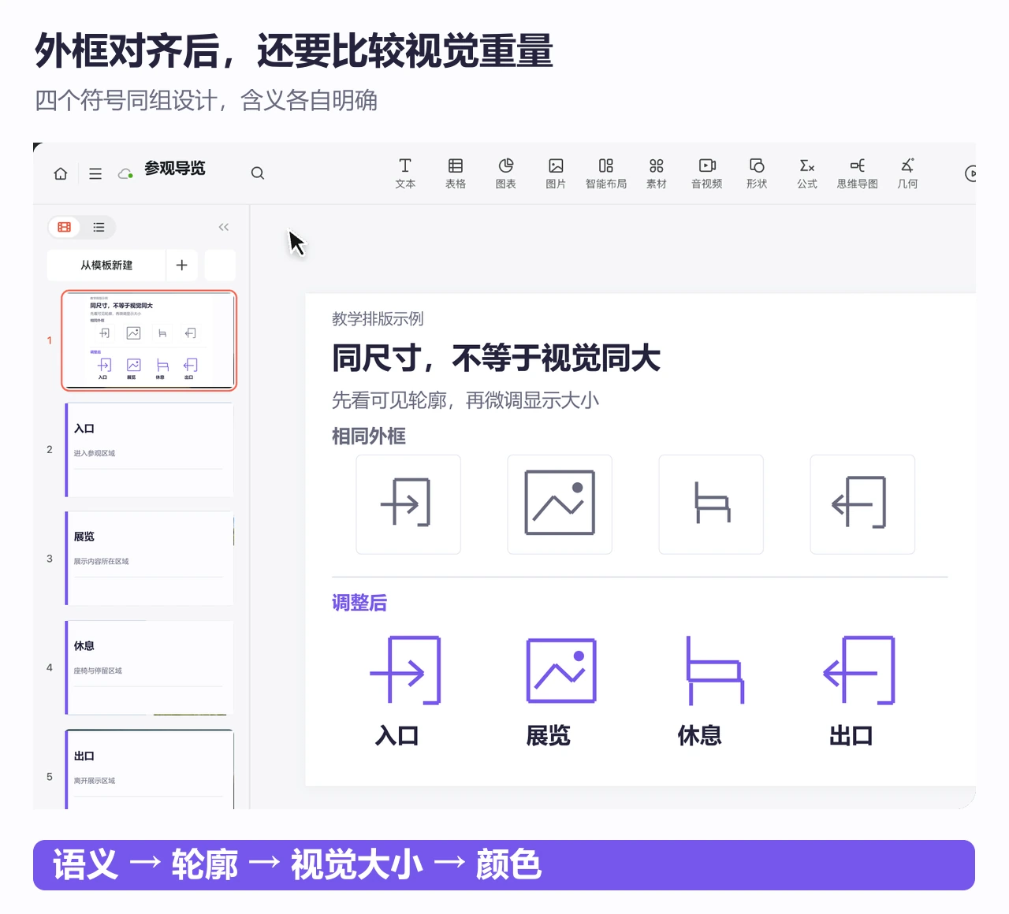Insert a 思维导图 mind map
Image resolution: width=1009 pixels, height=914 pixels.
point(858,173)
